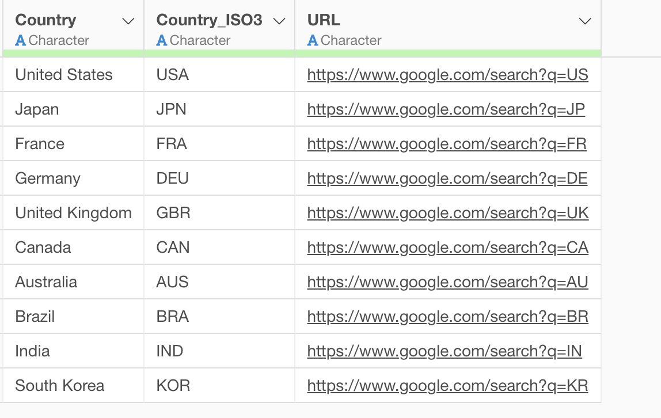The width and height of the screenshot is (661, 418).
Task: Click the search link ending in IN
Action: 444,351
